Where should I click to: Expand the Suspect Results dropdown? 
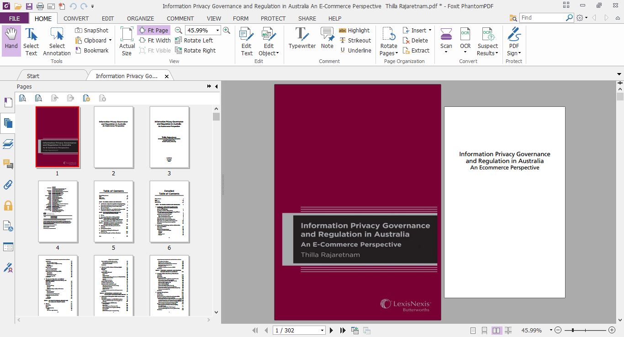tap(497, 53)
